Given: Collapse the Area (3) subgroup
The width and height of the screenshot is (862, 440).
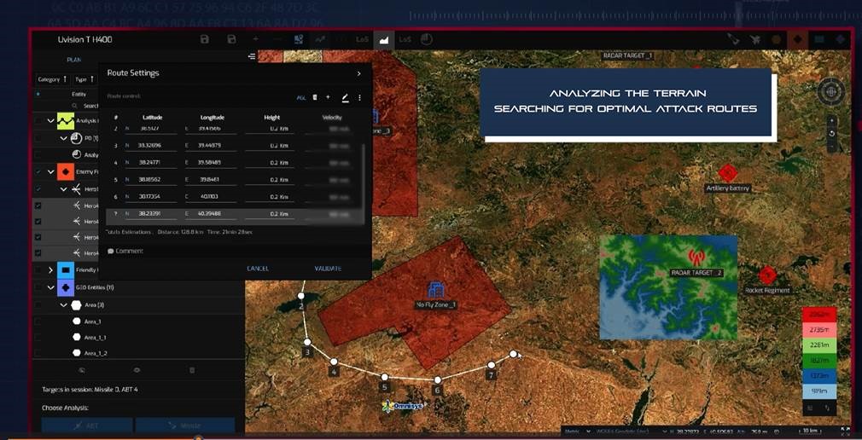Looking at the screenshot, I should point(63,304).
